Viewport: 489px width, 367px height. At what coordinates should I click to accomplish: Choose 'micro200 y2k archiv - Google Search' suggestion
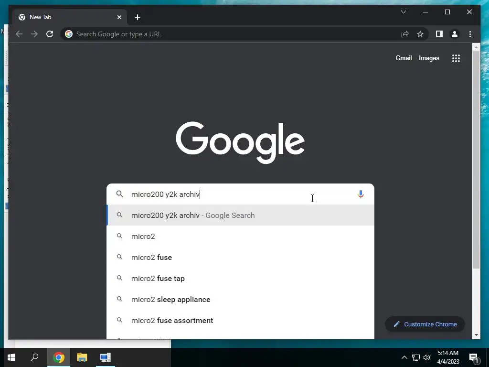(241, 216)
